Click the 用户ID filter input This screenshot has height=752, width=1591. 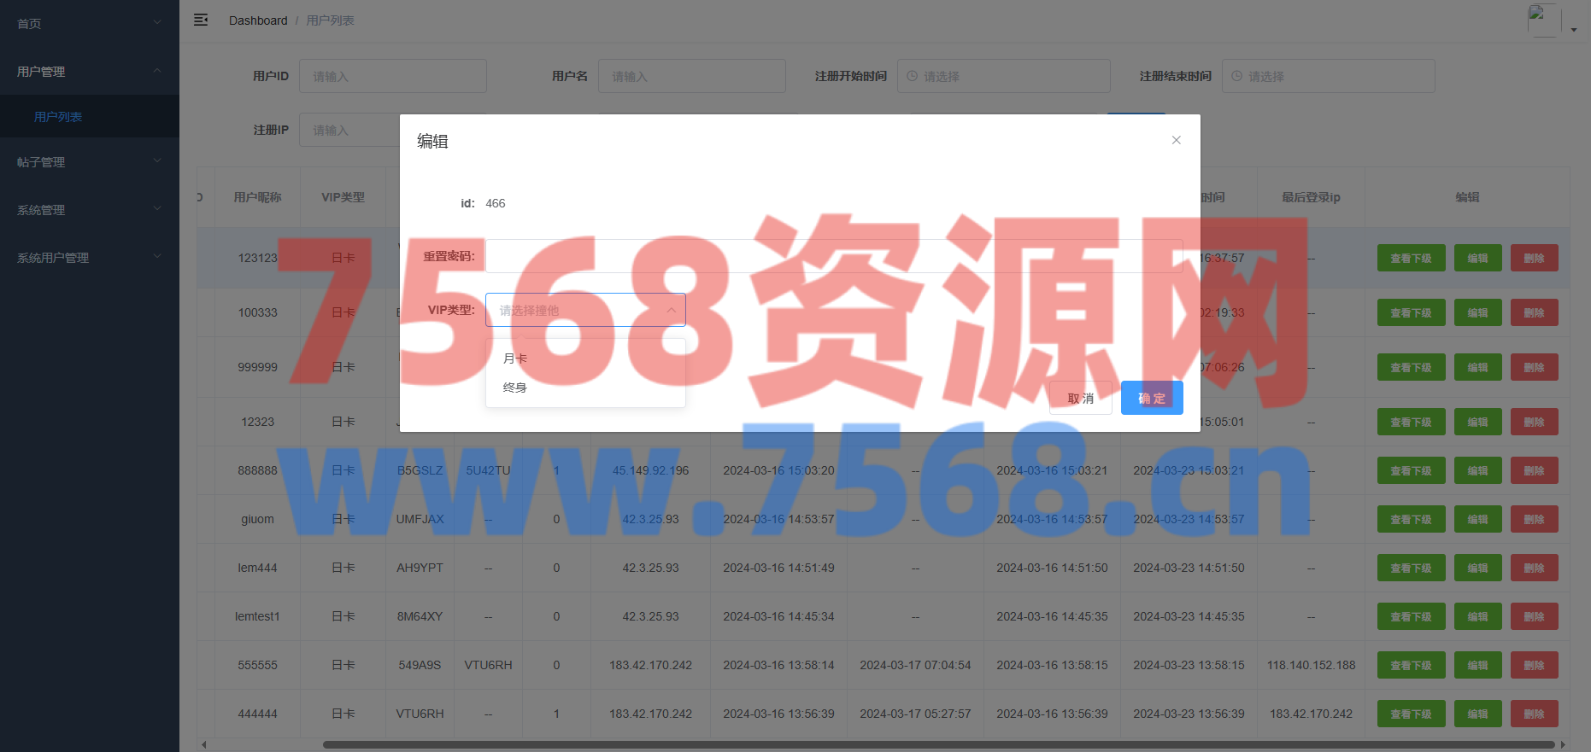pyautogui.click(x=393, y=76)
